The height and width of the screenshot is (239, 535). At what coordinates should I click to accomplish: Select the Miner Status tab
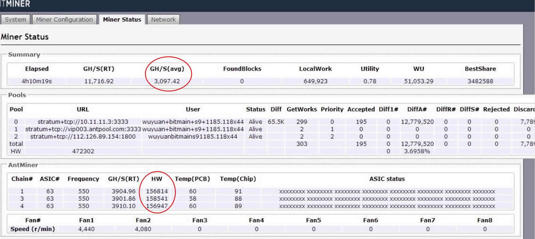tap(122, 19)
